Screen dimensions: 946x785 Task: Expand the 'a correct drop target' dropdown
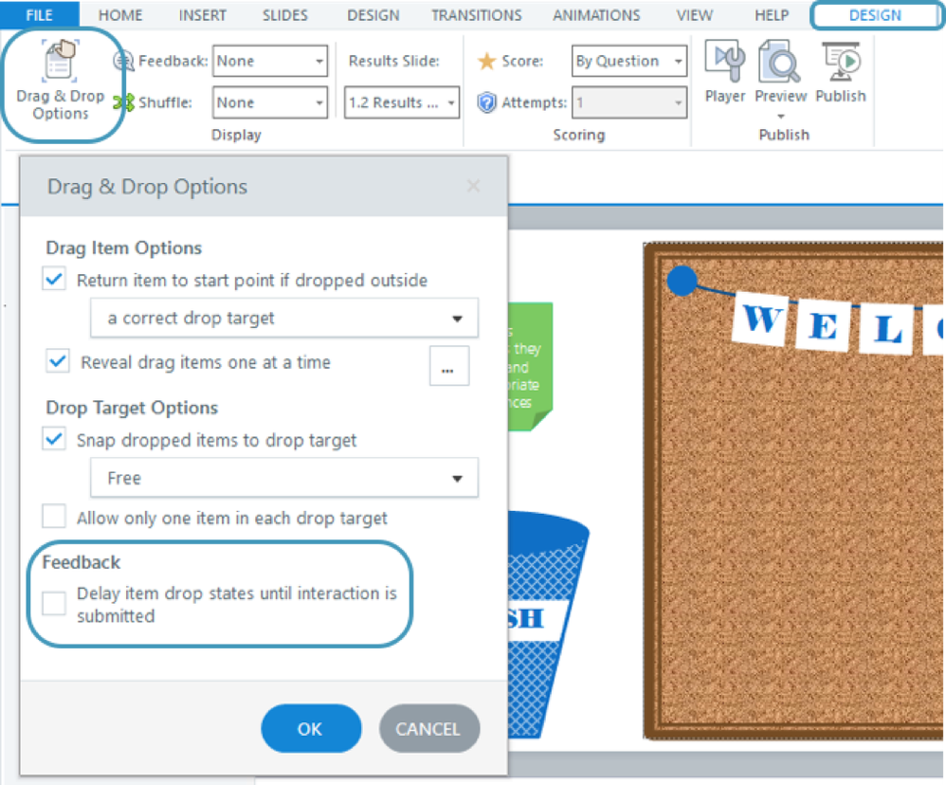click(x=284, y=318)
